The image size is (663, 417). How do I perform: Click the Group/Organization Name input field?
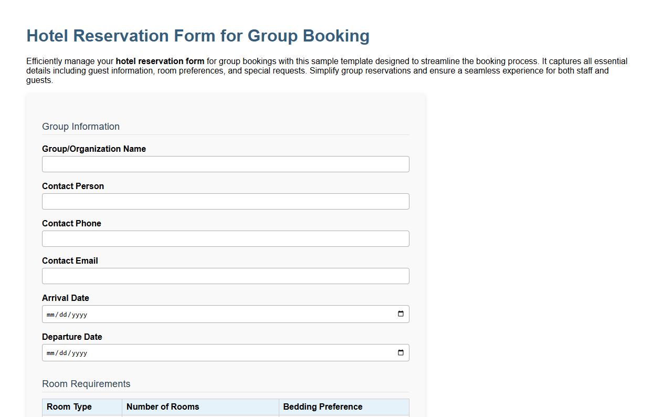click(x=225, y=164)
